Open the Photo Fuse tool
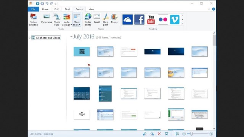The height and width of the screenshot is (137, 244). coord(57,20)
